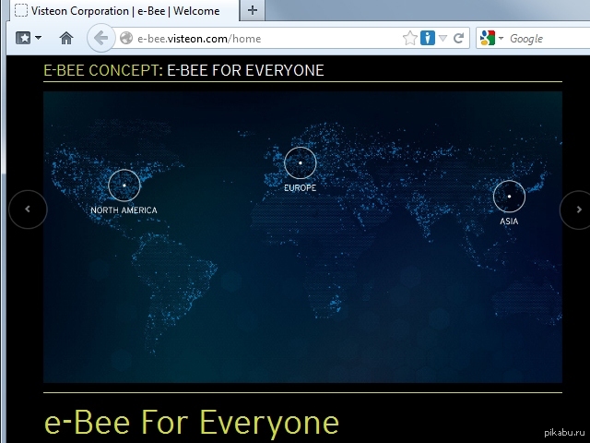Click the NORTH AMERICA label
This screenshot has width=590, height=443.
pyautogui.click(x=124, y=210)
